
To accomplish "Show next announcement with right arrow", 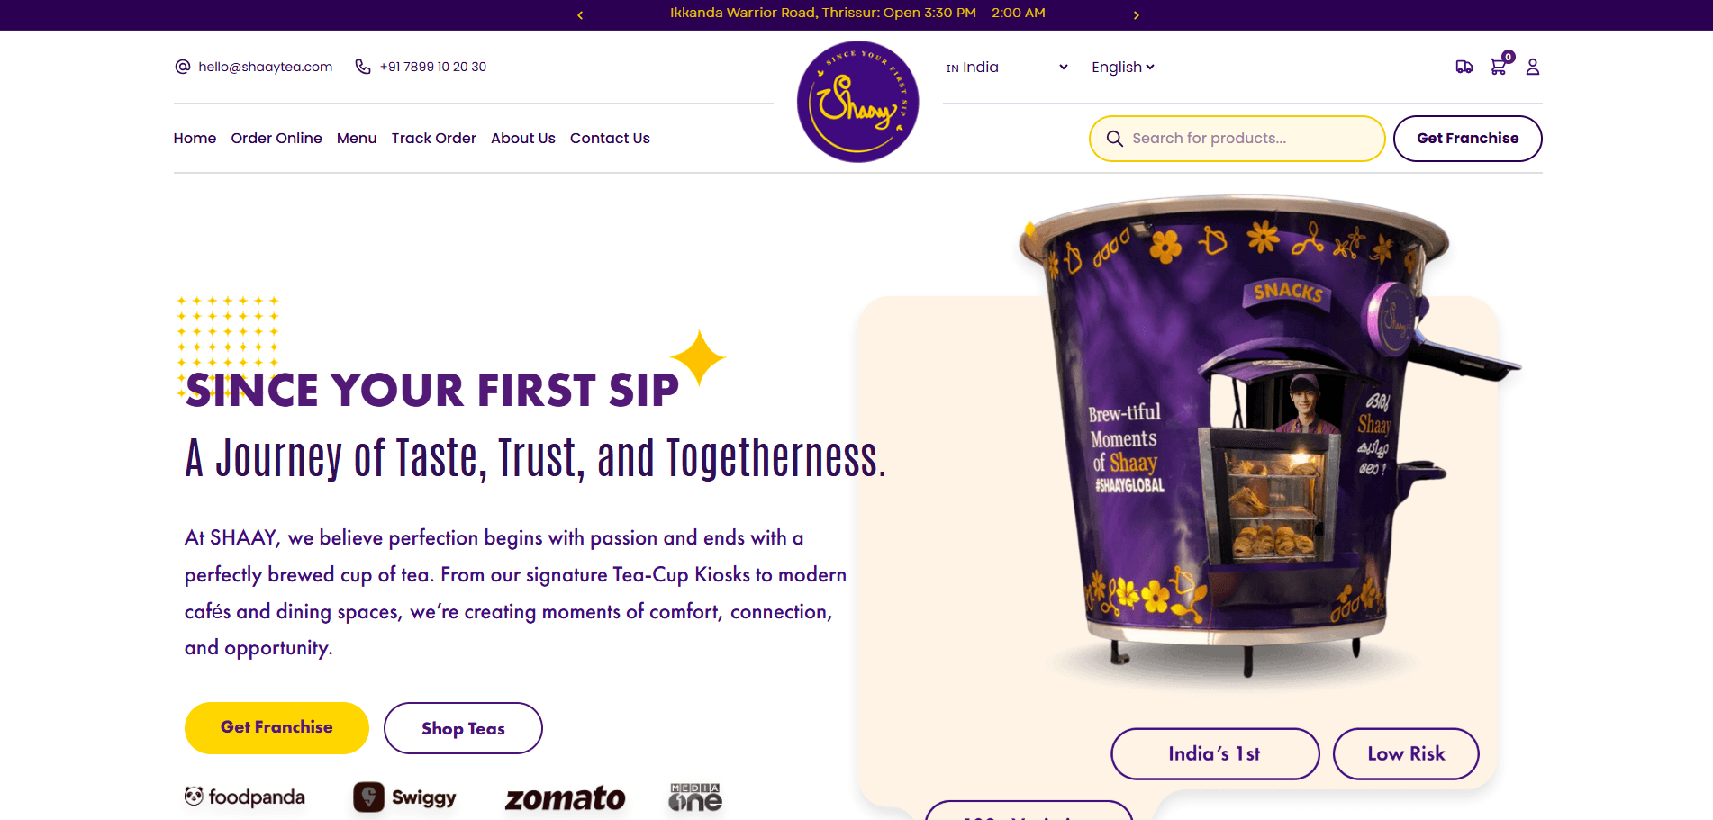I will 1137,15.
